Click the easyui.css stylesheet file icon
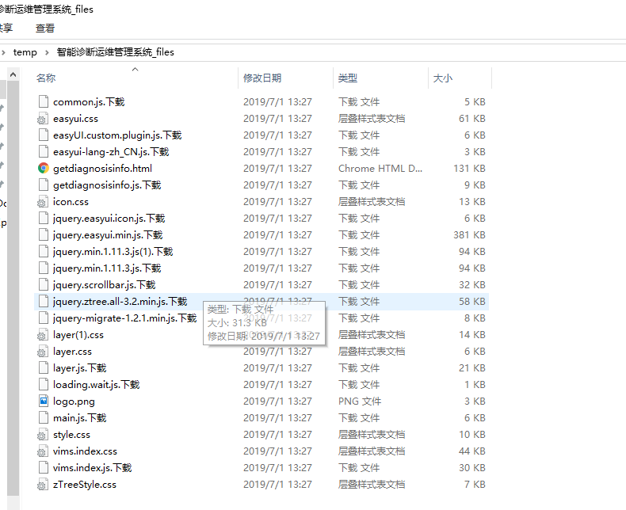 [x=44, y=118]
